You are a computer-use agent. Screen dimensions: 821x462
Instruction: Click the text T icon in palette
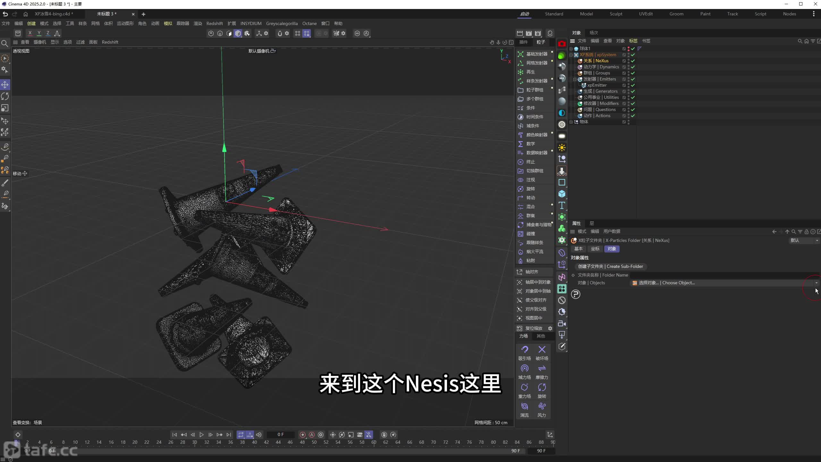pyautogui.click(x=562, y=205)
